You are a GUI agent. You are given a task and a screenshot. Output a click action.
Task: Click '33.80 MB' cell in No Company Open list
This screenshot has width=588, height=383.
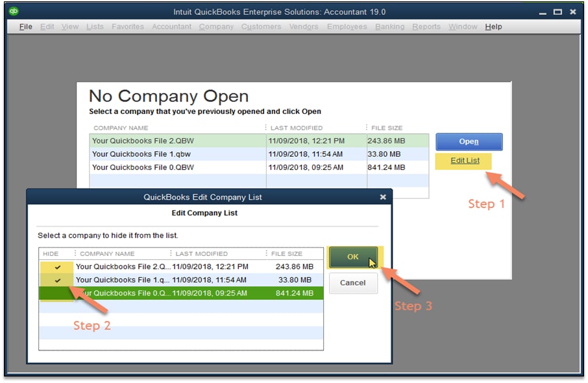coord(384,154)
